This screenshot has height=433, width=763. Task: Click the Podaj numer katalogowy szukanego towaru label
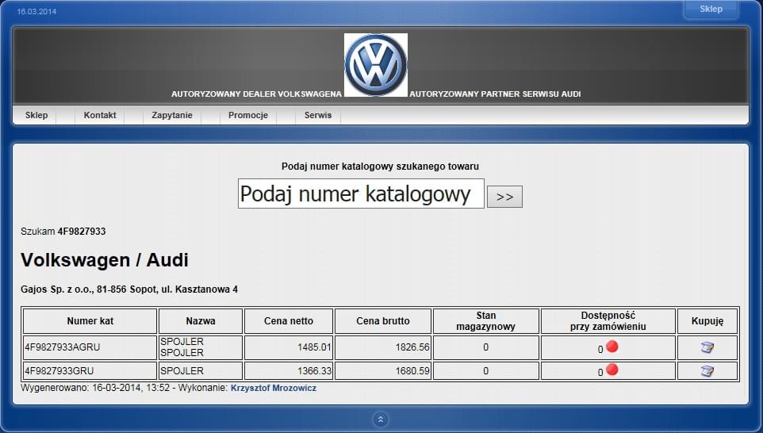click(380, 167)
